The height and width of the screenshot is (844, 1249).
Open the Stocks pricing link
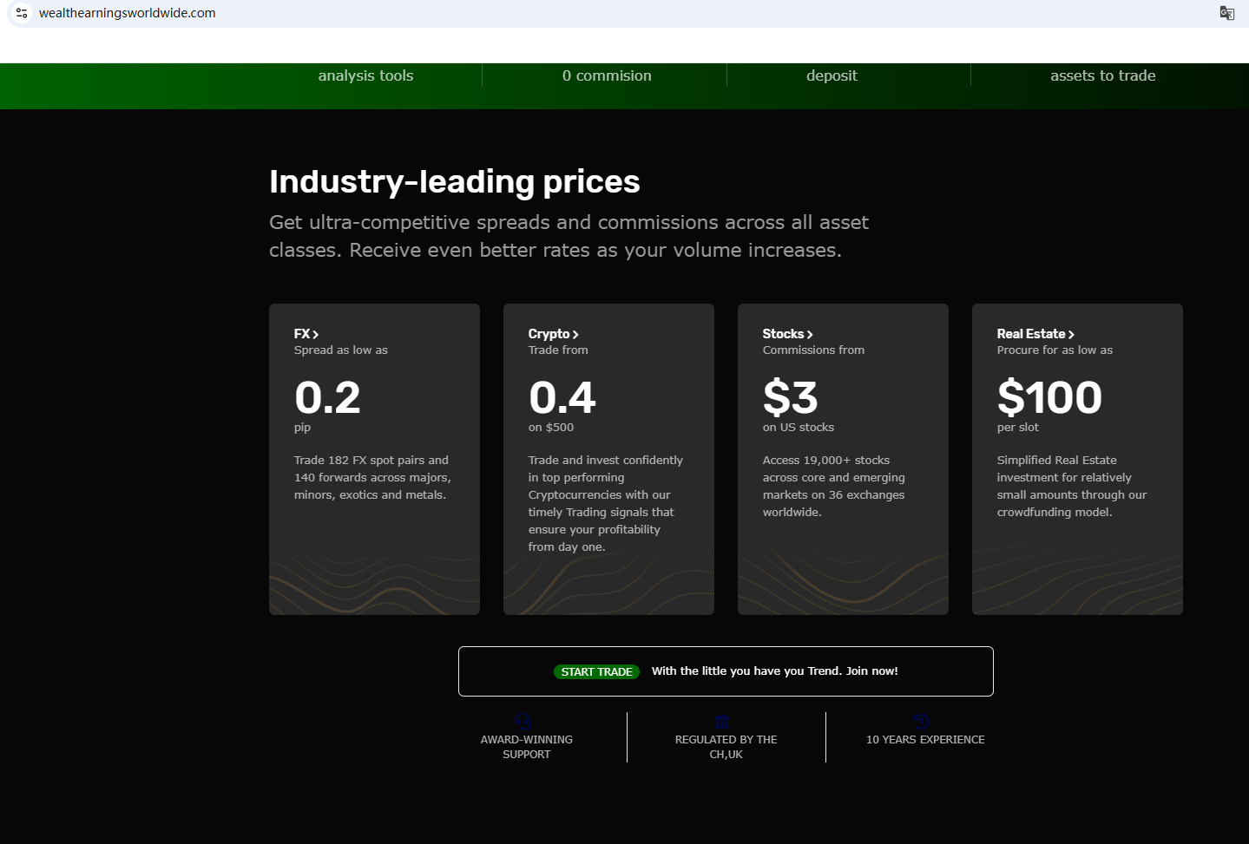[783, 334]
